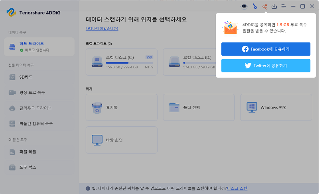
Task: Open the 도구 박스 toolbox icon
Action: [x=12, y=167]
